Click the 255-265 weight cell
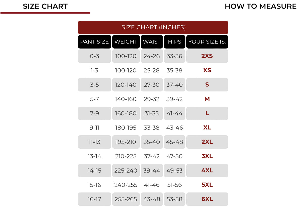The width and height of the screenshot is (303, 209). [126, 199]
